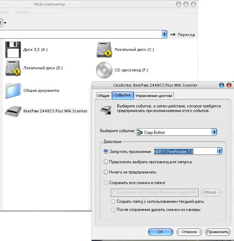Choose Предложить выбрать программу для запуска
The width and height of the screenshot is (234, 241).
pyautogui.click(x=106, y=162)
